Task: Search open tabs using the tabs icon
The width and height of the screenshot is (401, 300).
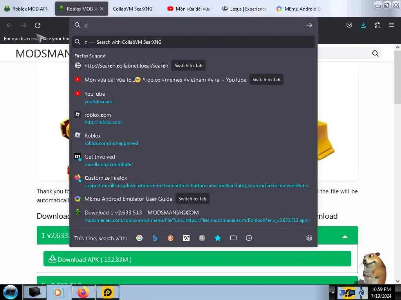Action: tap(233, 238)
